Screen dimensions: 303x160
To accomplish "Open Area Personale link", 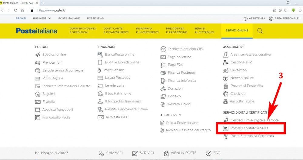I will tap(284, 18).
